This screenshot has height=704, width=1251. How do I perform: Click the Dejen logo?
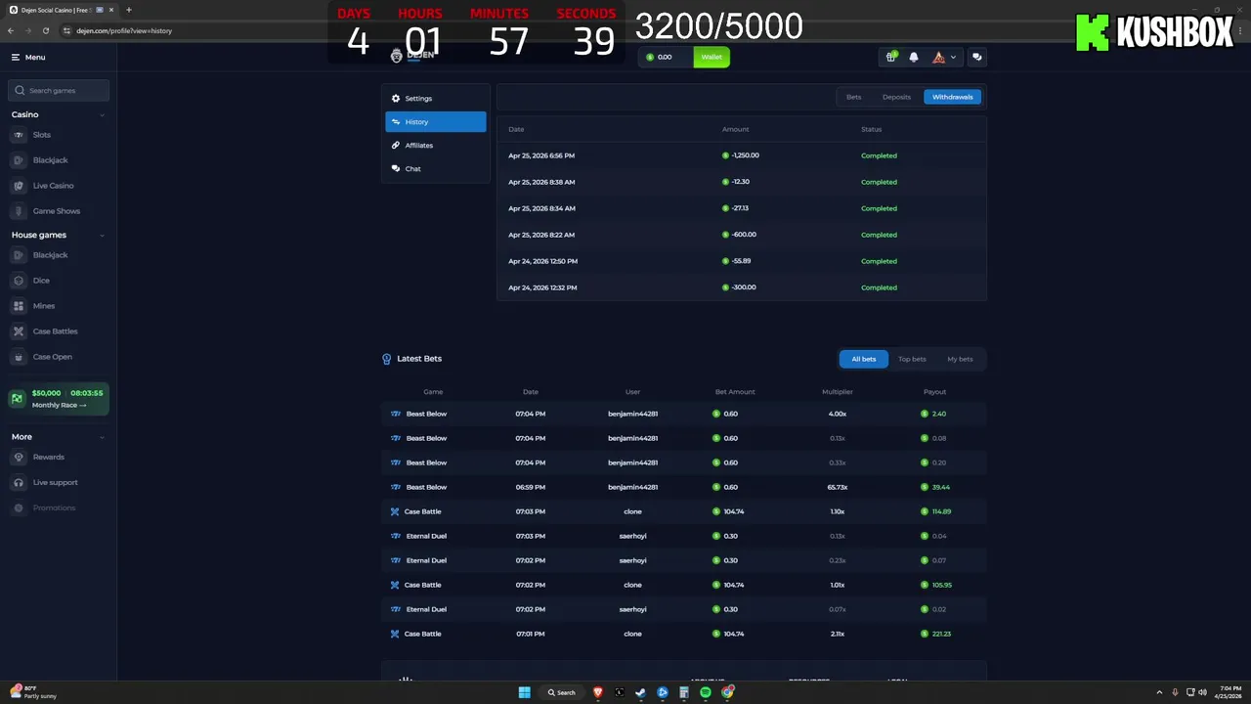(412, 56)
